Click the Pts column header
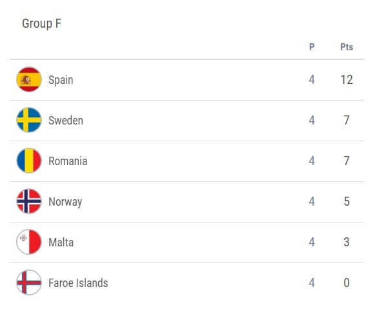The image size is (377, 336). pyautogui.click(x=347, y=47)
